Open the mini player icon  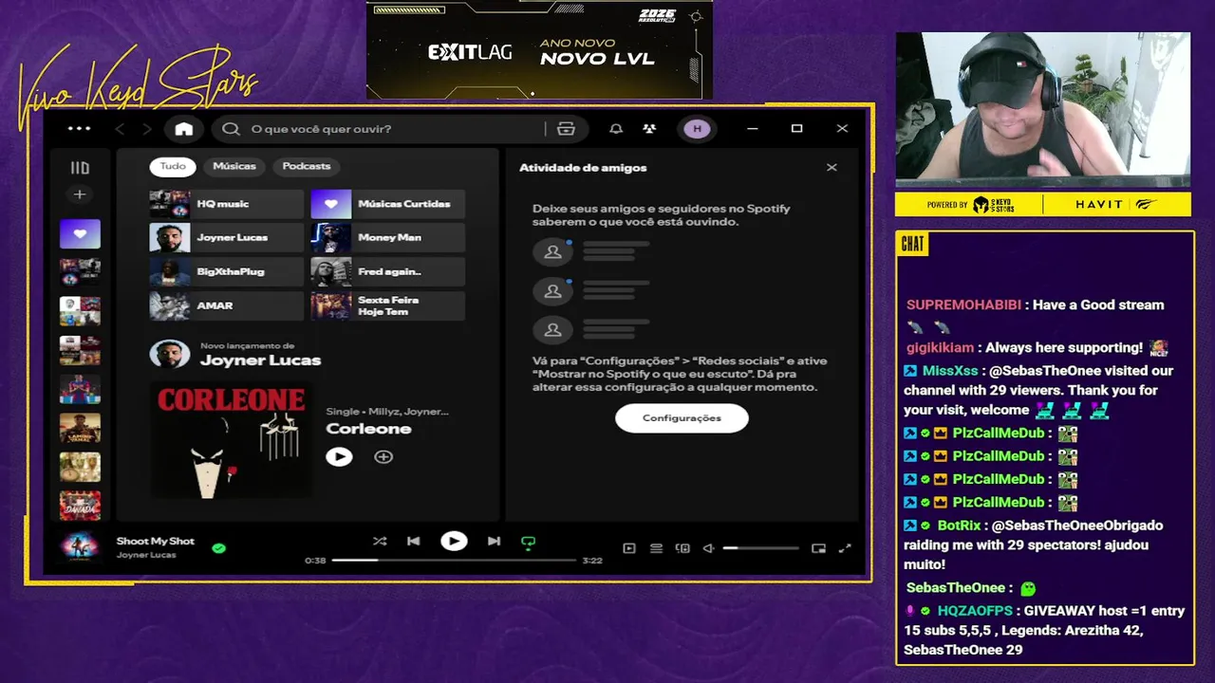coord(818,548)
